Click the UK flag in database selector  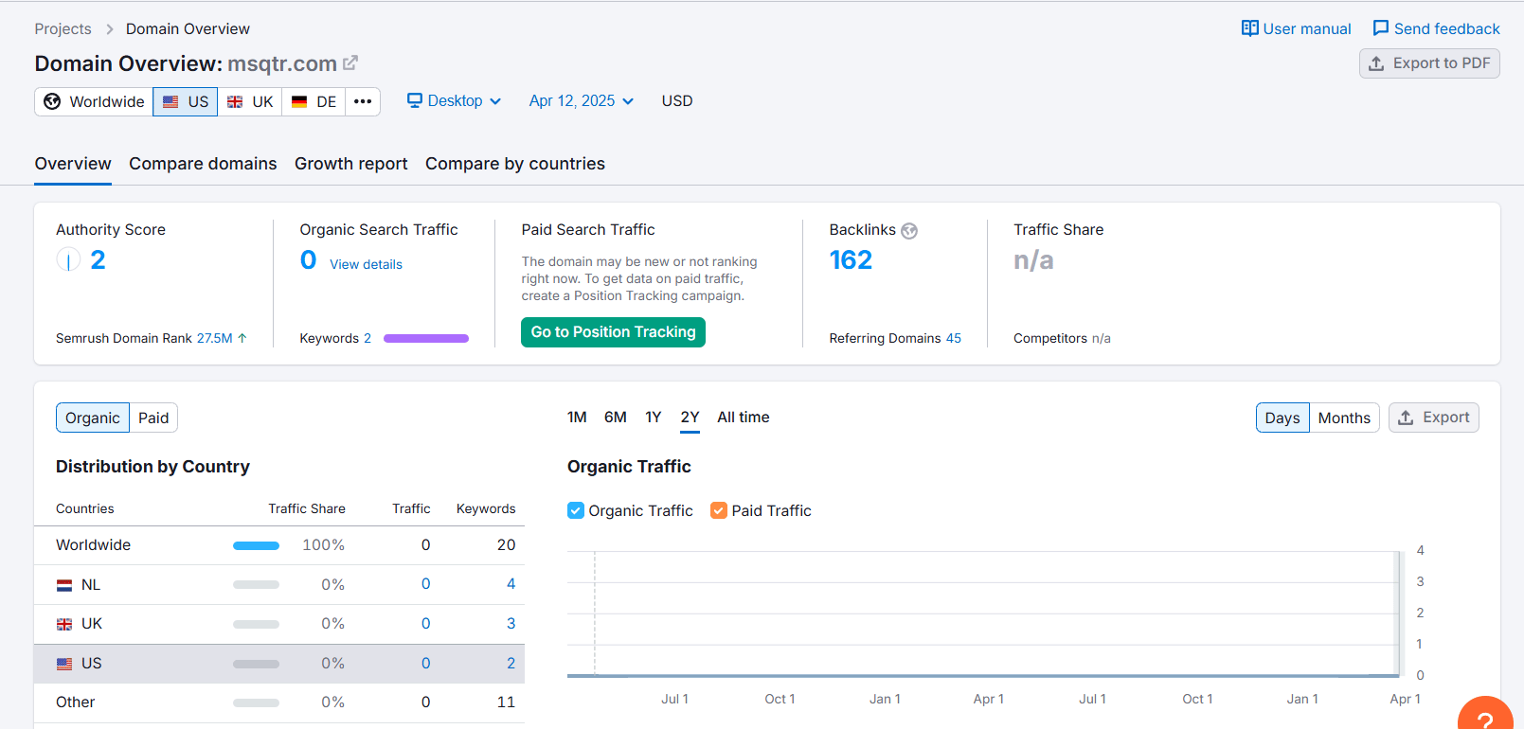pyautogui.click(x=235, y=101)
